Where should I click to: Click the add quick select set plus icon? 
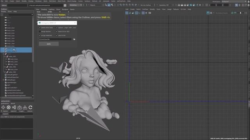[x=3, y=107]
